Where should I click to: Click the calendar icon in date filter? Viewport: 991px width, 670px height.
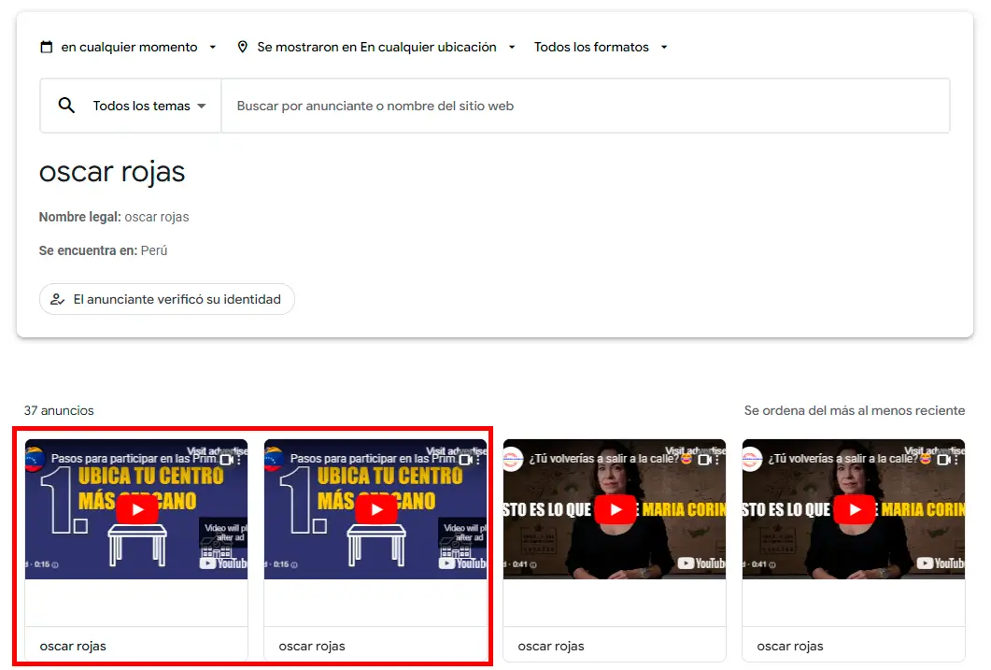pos(47,48)
